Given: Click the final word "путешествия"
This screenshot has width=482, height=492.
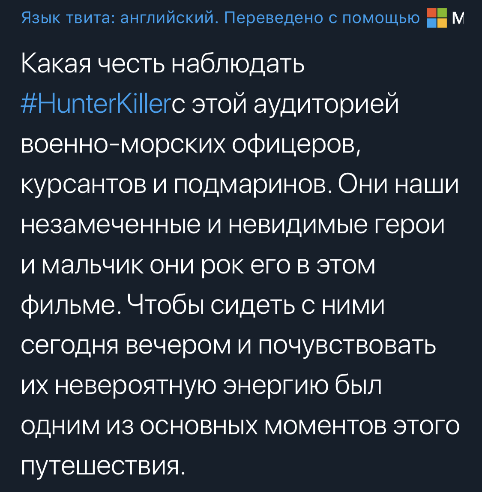Looking at the screenshot, I should coord(103,466).
